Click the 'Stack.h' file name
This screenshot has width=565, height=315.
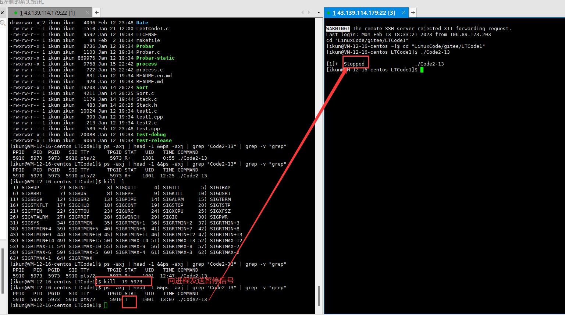(x=147, y=105)
